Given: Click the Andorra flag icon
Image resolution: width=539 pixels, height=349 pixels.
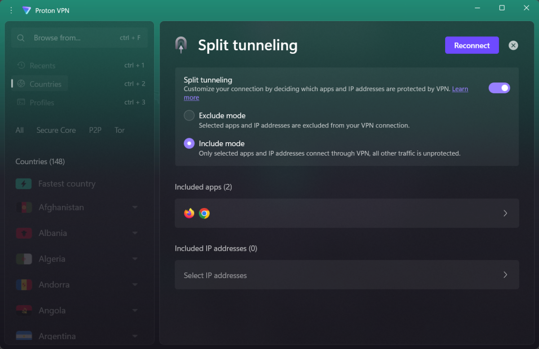Looking at the screenshot, I should [24, 285].
